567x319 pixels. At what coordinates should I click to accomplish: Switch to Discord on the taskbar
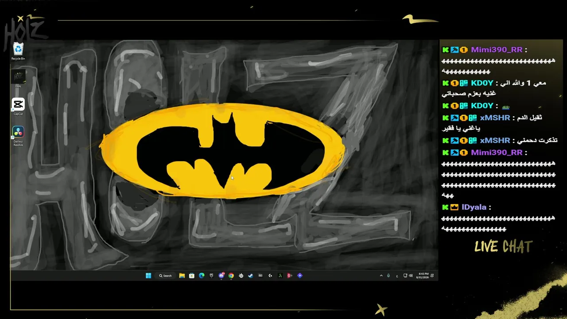tap(221, 276)
